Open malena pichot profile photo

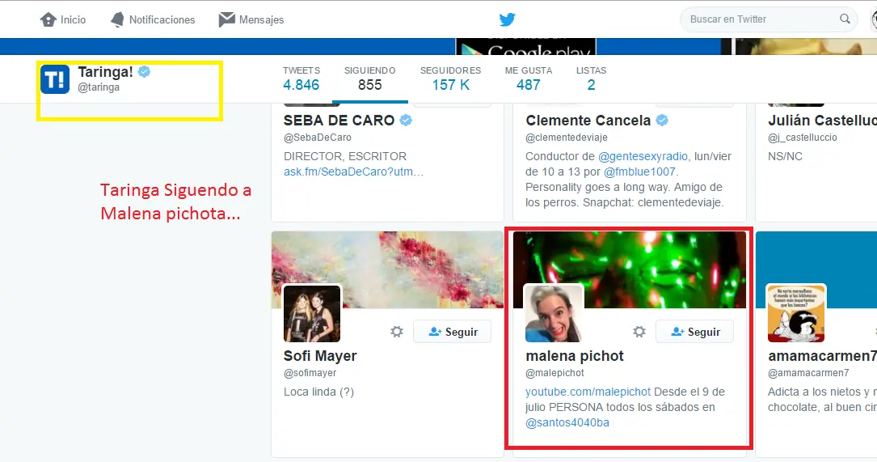554,314
